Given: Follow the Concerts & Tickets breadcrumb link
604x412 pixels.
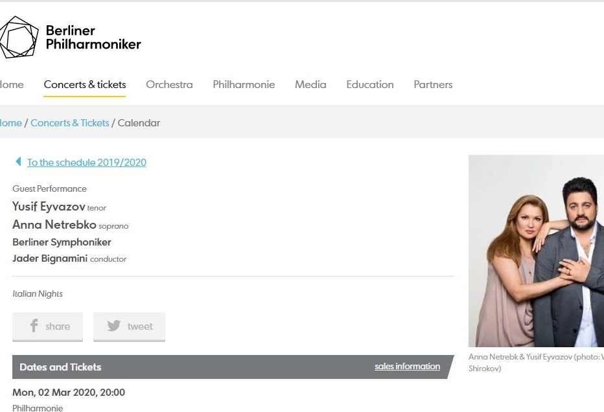Looking at the screenshot, I should [70, 123].
